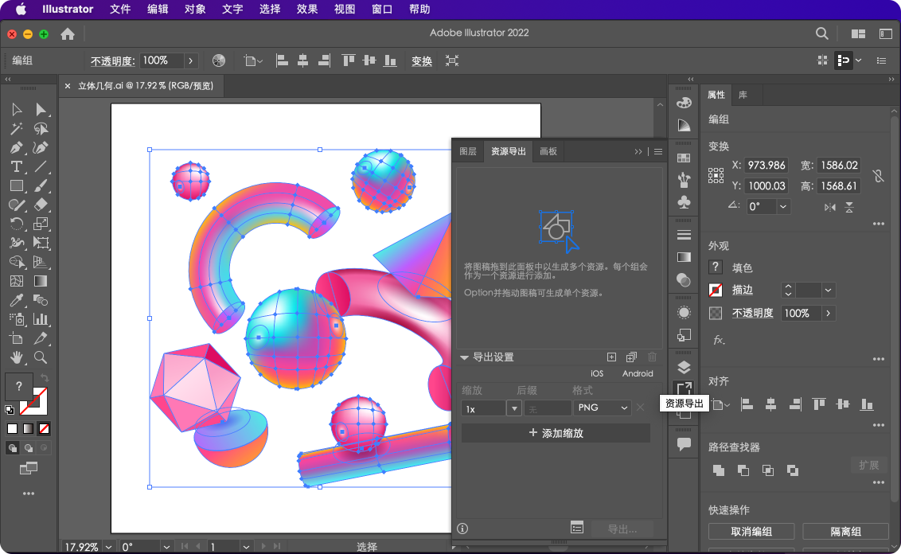Viewport: 901px width, 554px height.
Task: Open the 资源导出 panel icon in right dock
Action: [683, 389]
